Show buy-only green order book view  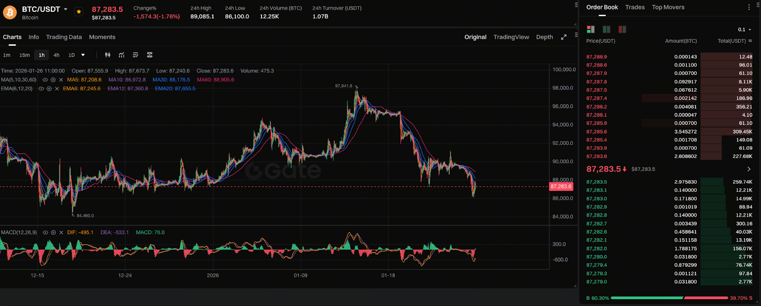point(606,29)
